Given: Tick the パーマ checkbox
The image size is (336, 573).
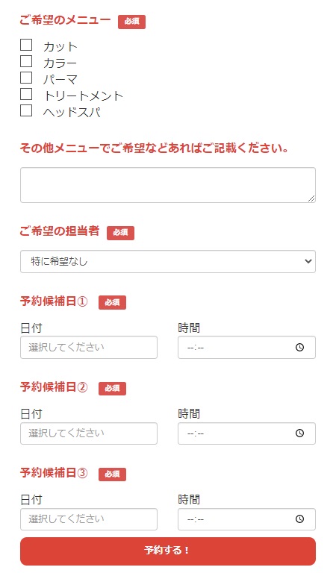Looking at the screenshot, I should (26, 78).
